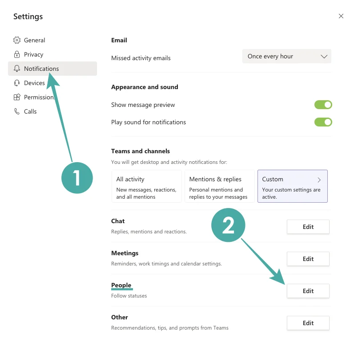Edit Meetings notification settings
The width and height of the screenshot is (354, 355).
click(x=308, y=259)
